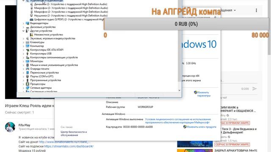Select Мыши и иные указывающие устройства item
Image resolution: width=271 pixels, height=152 pixels.
coord(54,65)
